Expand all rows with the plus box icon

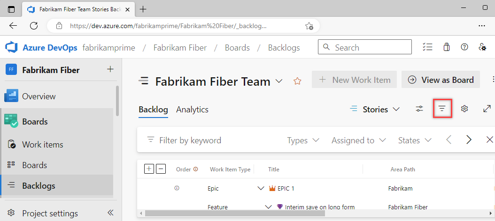click(149, 169)
